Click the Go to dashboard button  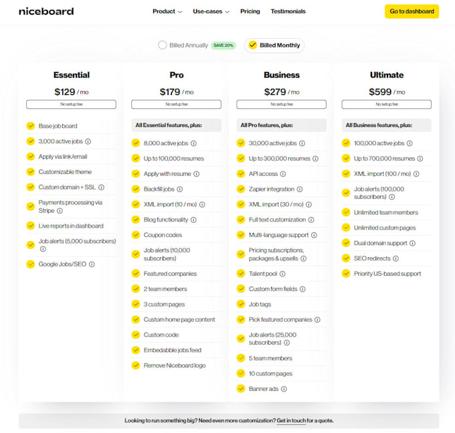pyautogui.click(x=412, y=11)
